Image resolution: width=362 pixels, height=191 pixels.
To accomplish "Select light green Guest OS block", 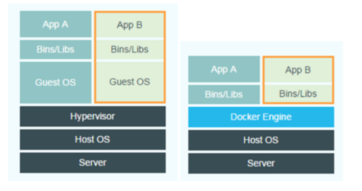I will point(130,82).
